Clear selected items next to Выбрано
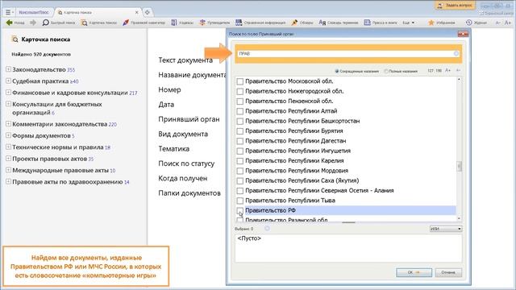516x290 pixels. tap(267, 229)
